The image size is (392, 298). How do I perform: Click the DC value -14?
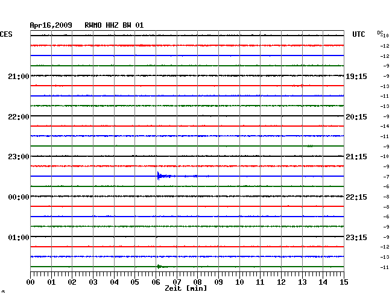(x=385, y=126)
